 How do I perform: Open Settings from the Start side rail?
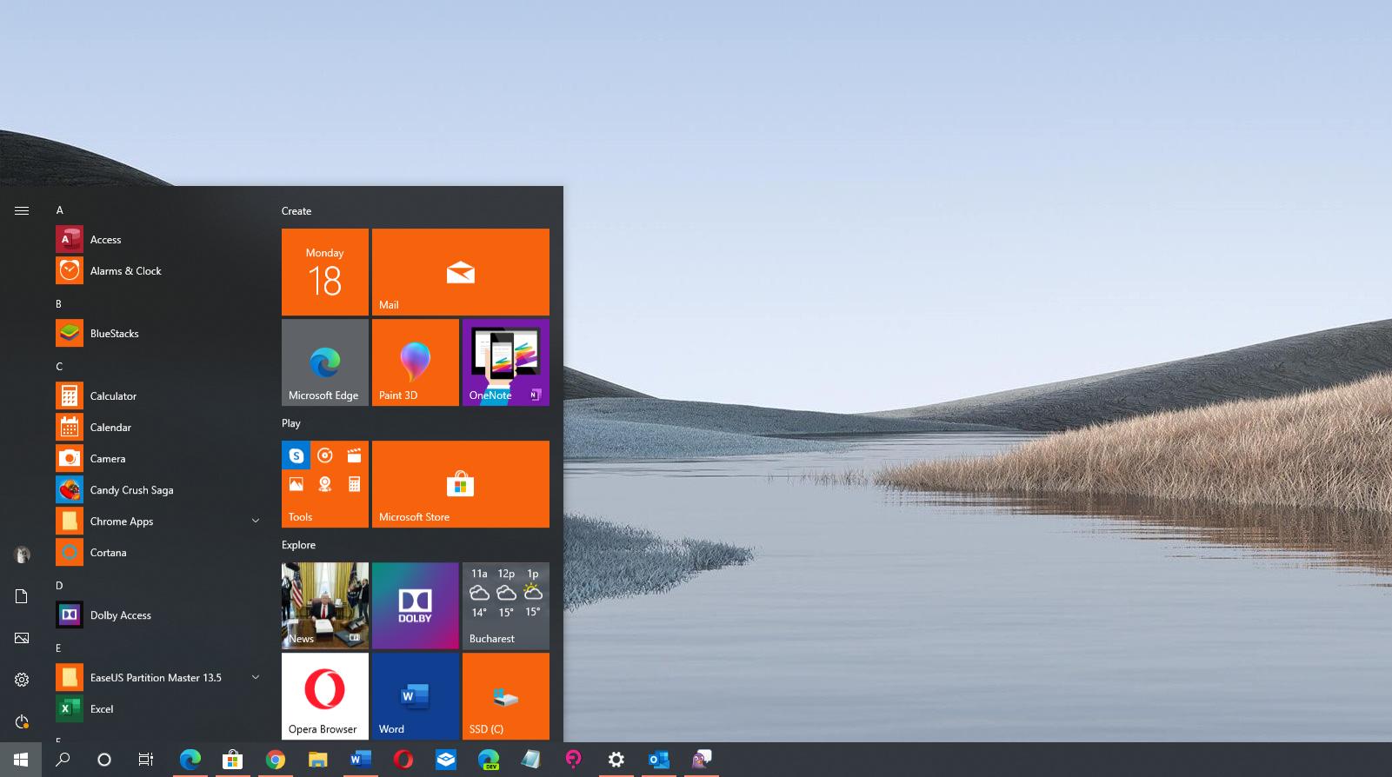pyautogui.click(x=22, y=680)
